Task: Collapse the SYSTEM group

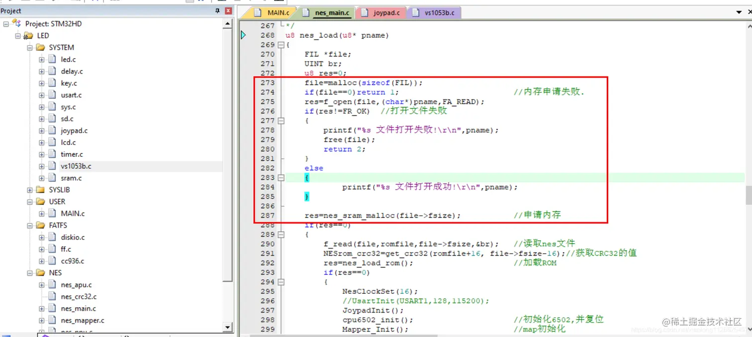Action: [30, 48]
